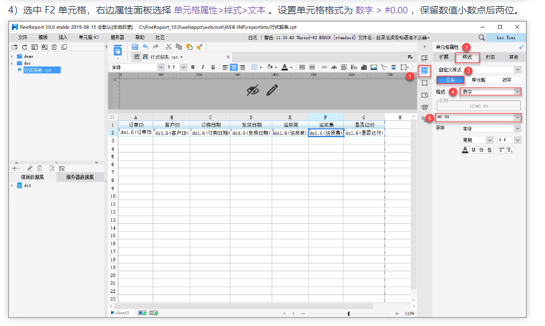The height and width of the screenshot is (326, 545).
Task: Click the merge cells icon
Action: coord(302,67)
